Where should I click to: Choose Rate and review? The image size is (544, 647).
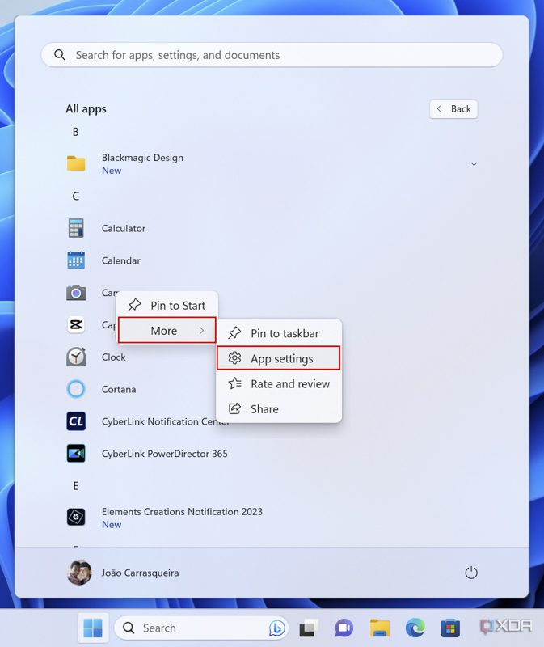point(279,383)
